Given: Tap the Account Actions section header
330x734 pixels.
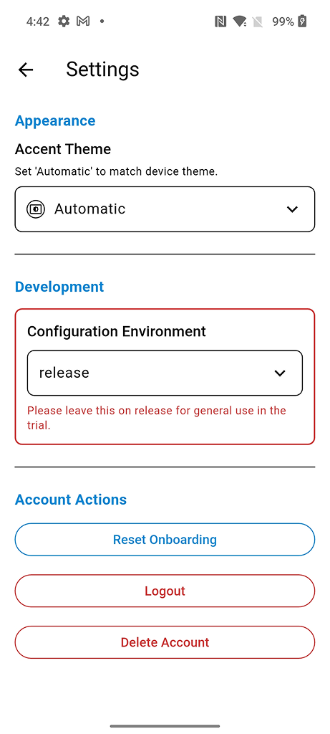Looking at the screenshot, I should pyautogui.click(x=71, y=500).
